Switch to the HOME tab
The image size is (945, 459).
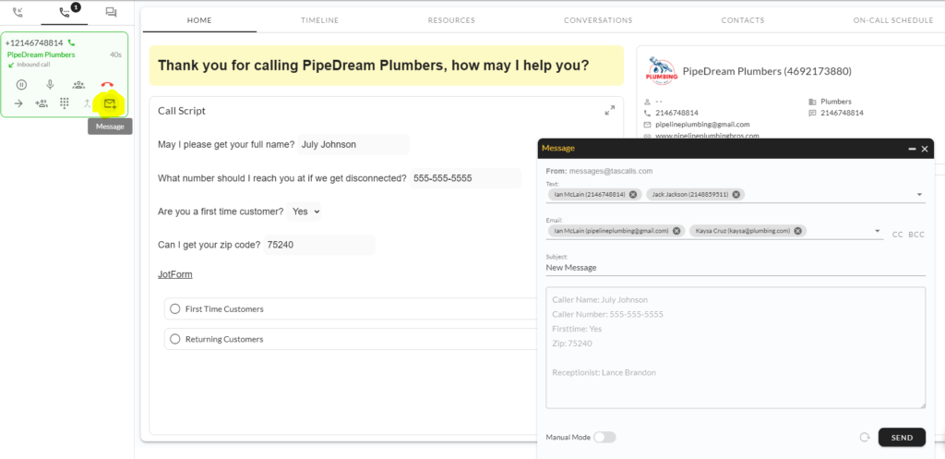pos(199,20)
